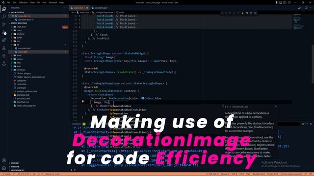Screen dimensions: 314x176
Task: Expand the android folder
Action: point(38,34)
